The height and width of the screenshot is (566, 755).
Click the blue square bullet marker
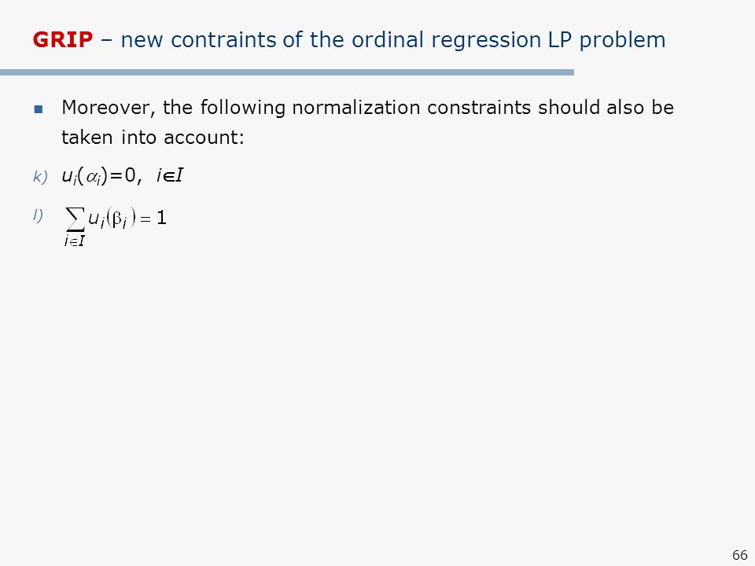click(39, 109)
